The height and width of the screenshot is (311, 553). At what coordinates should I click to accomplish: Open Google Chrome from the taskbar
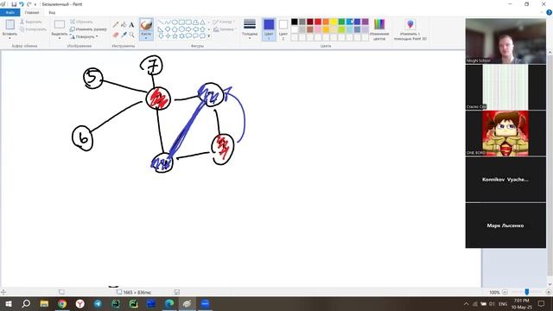[x=62, y=303]
